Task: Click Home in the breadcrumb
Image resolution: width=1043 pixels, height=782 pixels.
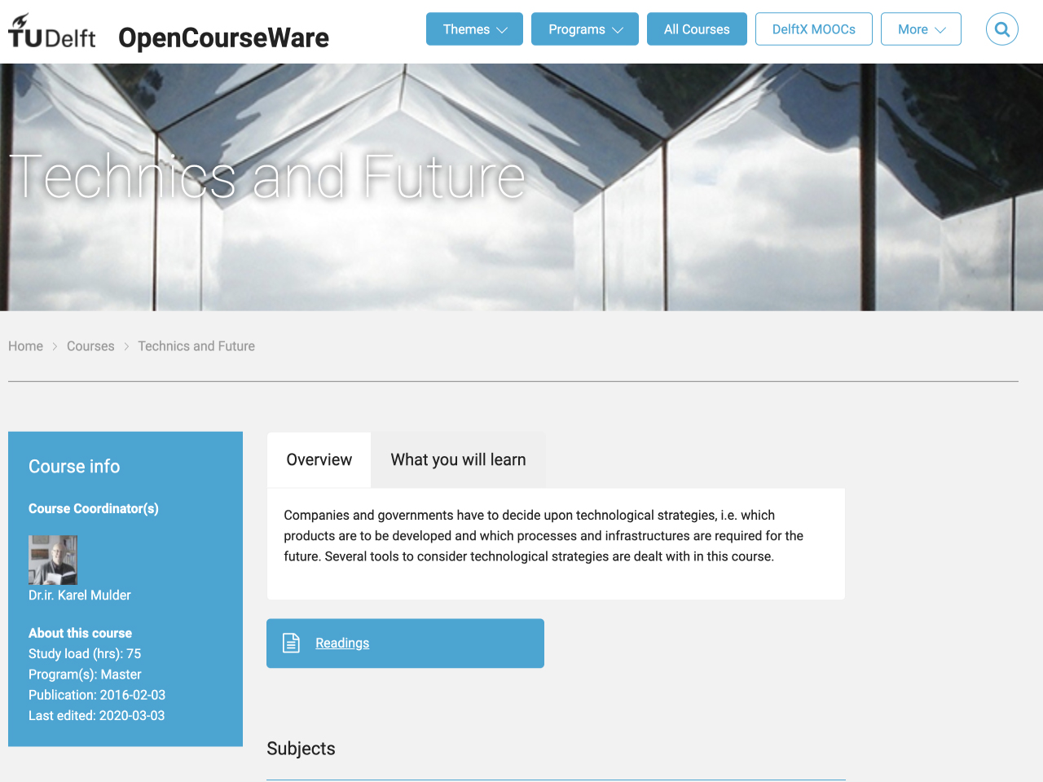Action: tap(25, 346)
